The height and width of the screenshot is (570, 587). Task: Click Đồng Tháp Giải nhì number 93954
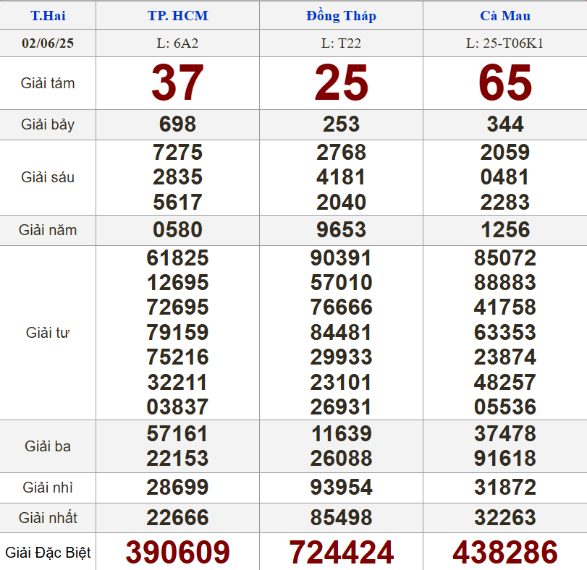coord(341,488)
